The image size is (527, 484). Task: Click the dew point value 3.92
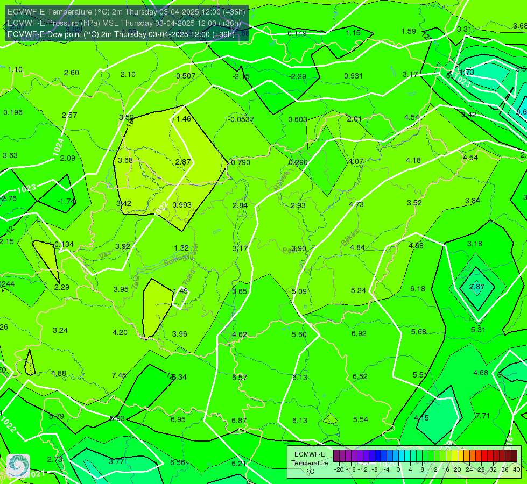(123, 246)
